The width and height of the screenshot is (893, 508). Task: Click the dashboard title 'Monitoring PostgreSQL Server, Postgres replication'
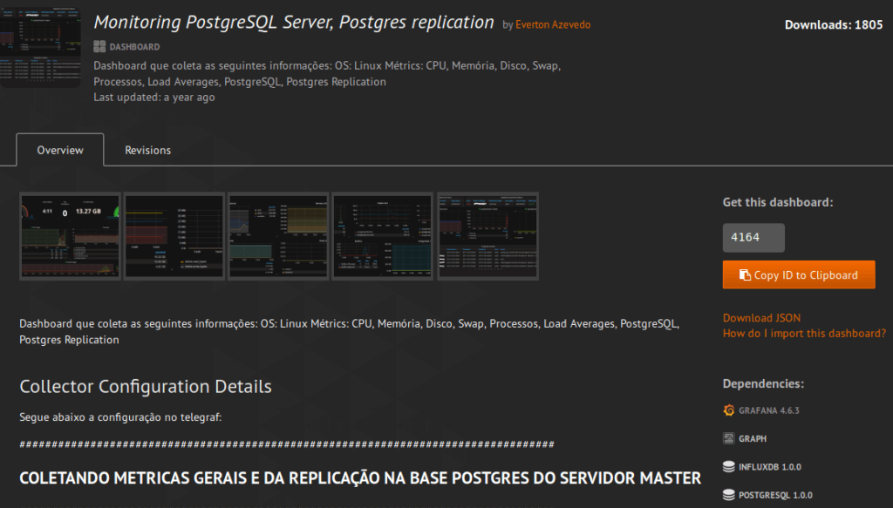coord(294,22)
